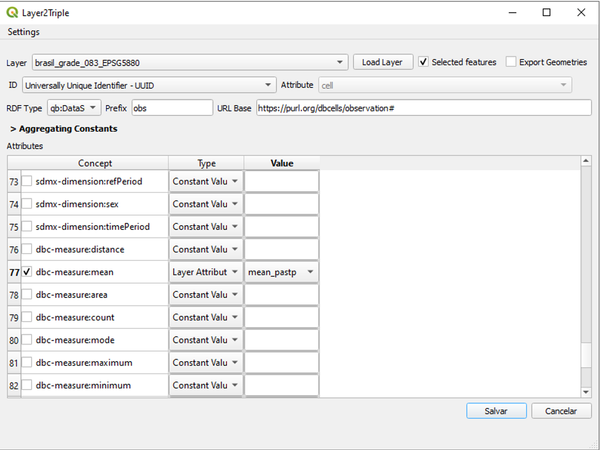Click the URL Base input field
This screenshot has width=600, height=450.
tap(422, 108)
